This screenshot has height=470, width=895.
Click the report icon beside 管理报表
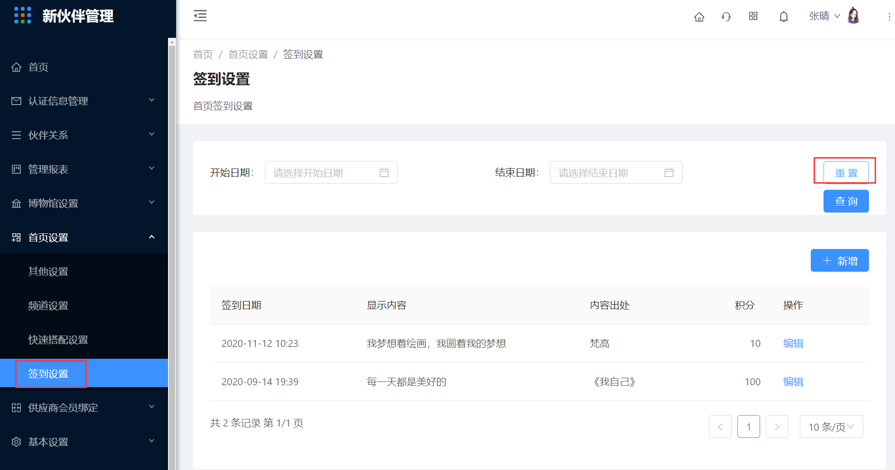[17, 169]
